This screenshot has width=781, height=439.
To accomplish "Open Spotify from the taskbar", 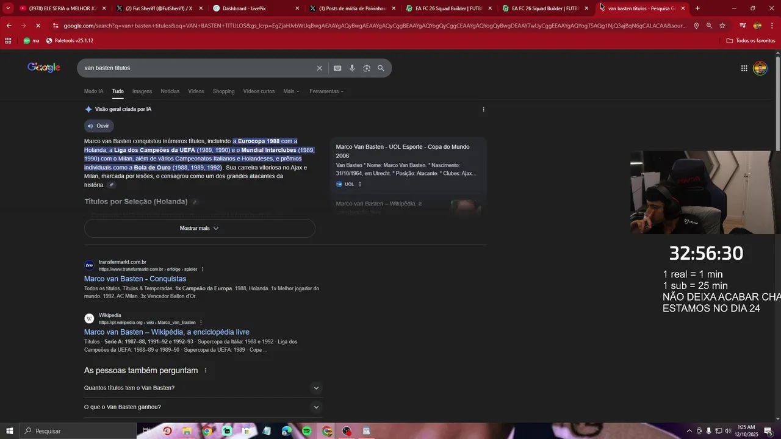I will (x=307, y=431).
